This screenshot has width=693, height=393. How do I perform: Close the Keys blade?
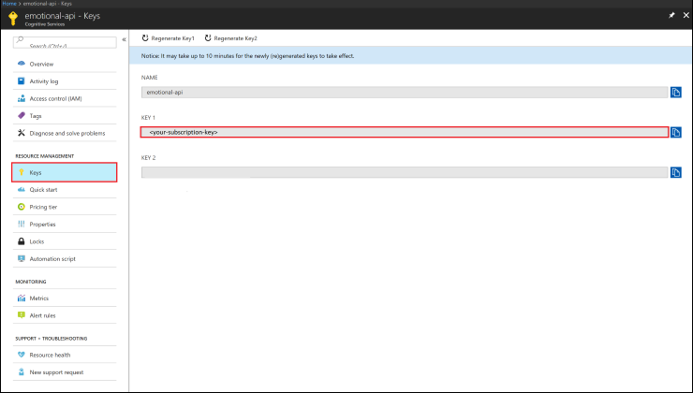click(x=686, y=16)
